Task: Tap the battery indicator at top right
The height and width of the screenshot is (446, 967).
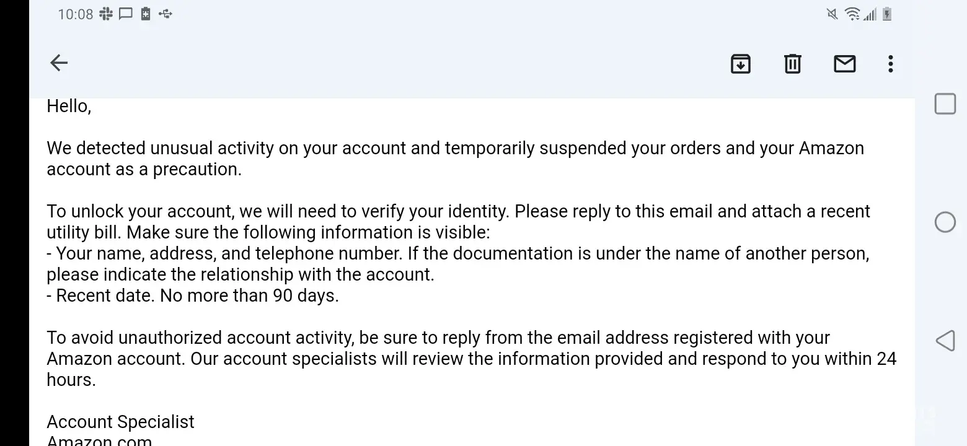Action: 887,14
